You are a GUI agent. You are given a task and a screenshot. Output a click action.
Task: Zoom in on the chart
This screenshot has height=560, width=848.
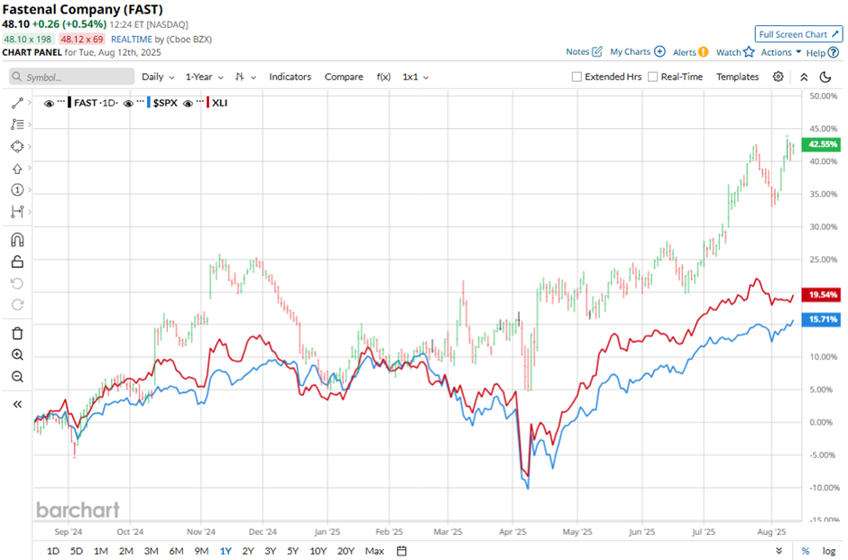pos(17,354)
